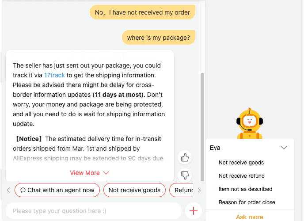The width and height of the screenshot is (304, 221).
Task: Click the left arrow of suggestion chips
Action: tap(8, 190)
